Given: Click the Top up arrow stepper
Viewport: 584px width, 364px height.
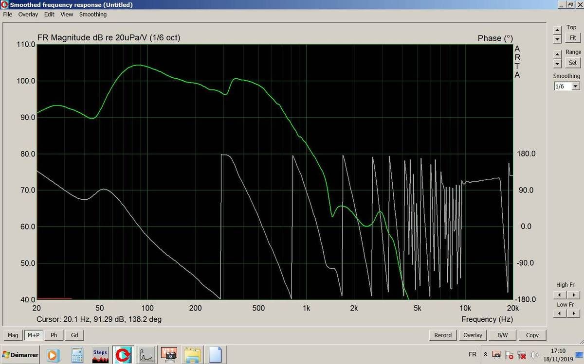Looking at the screenshot, I should pos(557,31).
